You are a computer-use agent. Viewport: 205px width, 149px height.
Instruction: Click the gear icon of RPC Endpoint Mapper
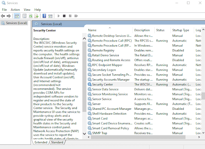point(89,65)
